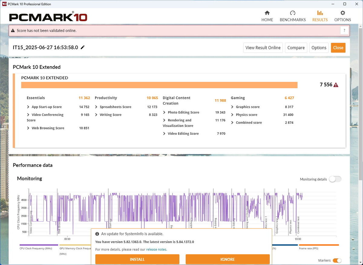Click the Graphics test 2 marker in chart
Viewport: 363px width, 265px height.
(x=277, y=225)
